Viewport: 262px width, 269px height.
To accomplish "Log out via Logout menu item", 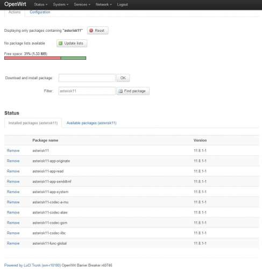I will [x=122, y=4].
